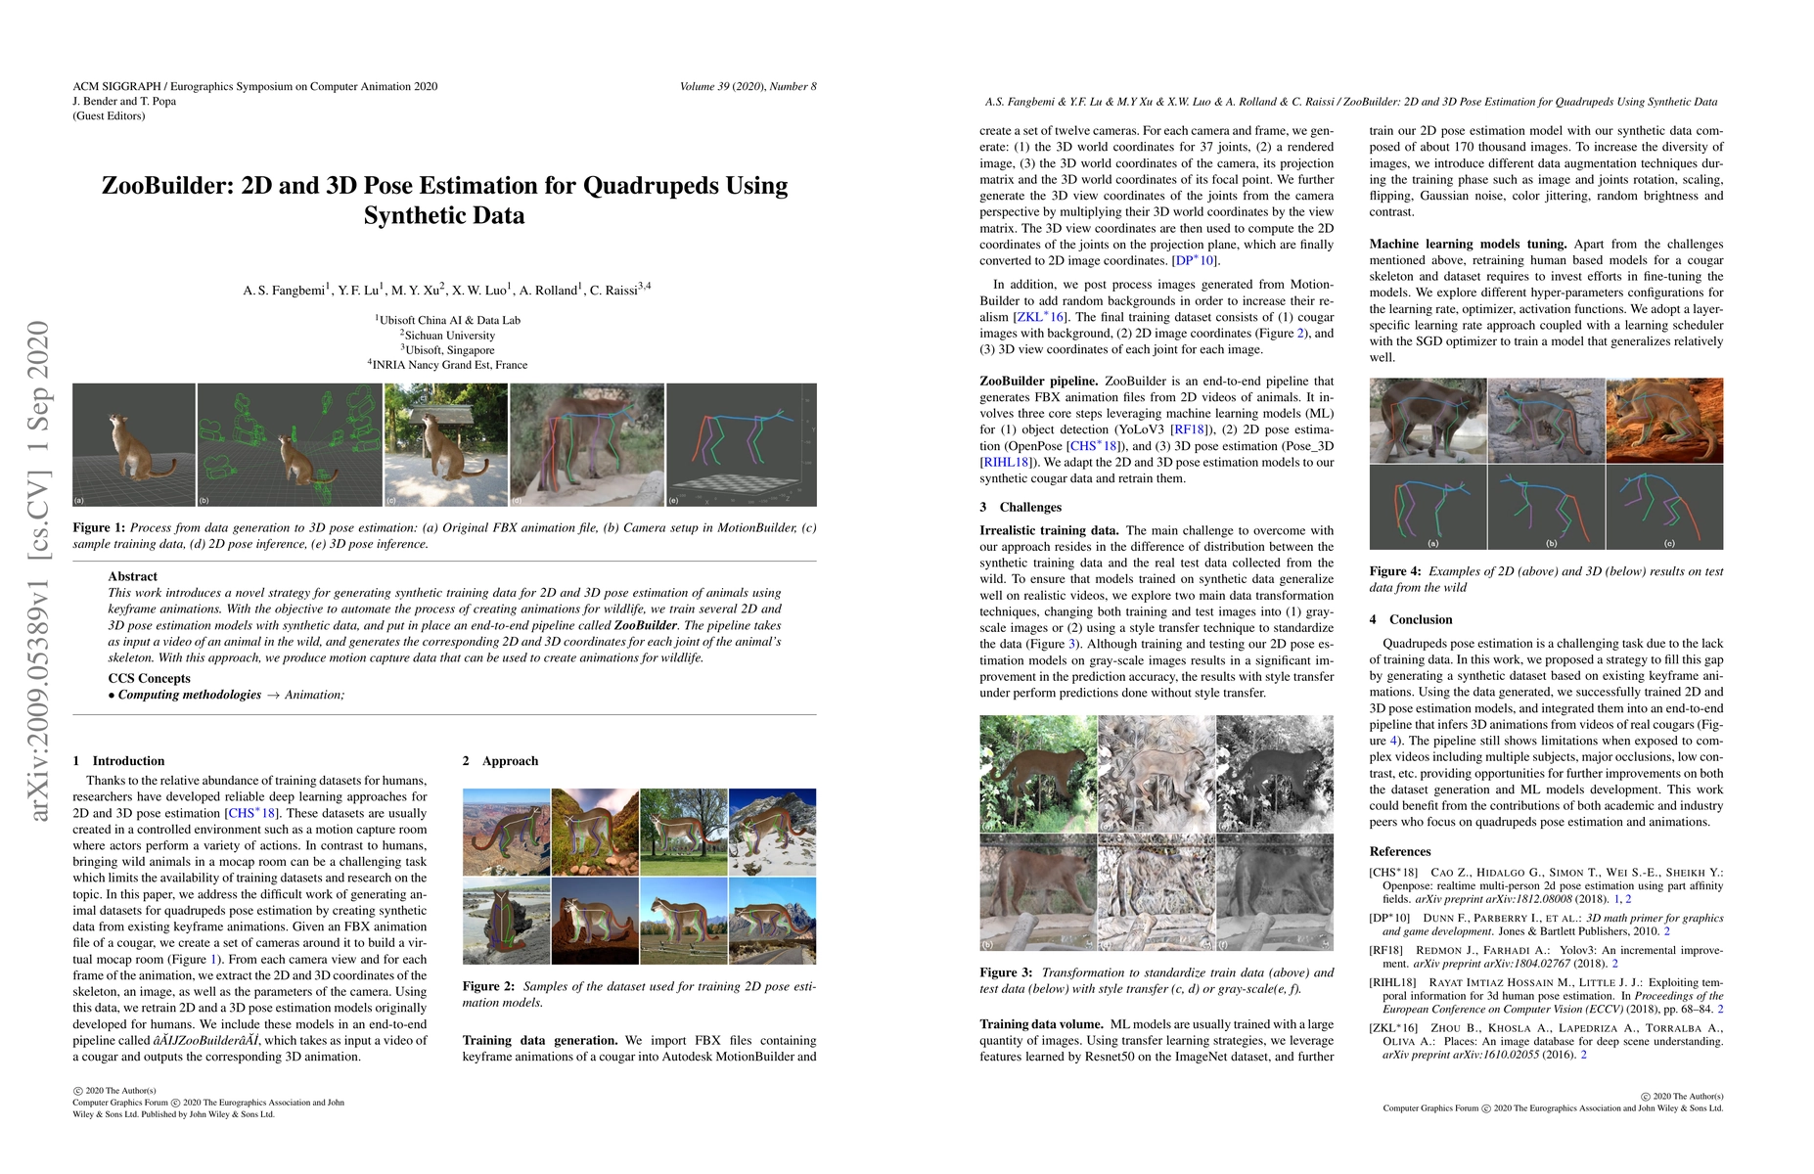Image resolution: width=1814 pixels, height=1174 pixels.
Task: Select Figure 4(a) bottom-left 3D skeleton image
Action: (1428, 506)
